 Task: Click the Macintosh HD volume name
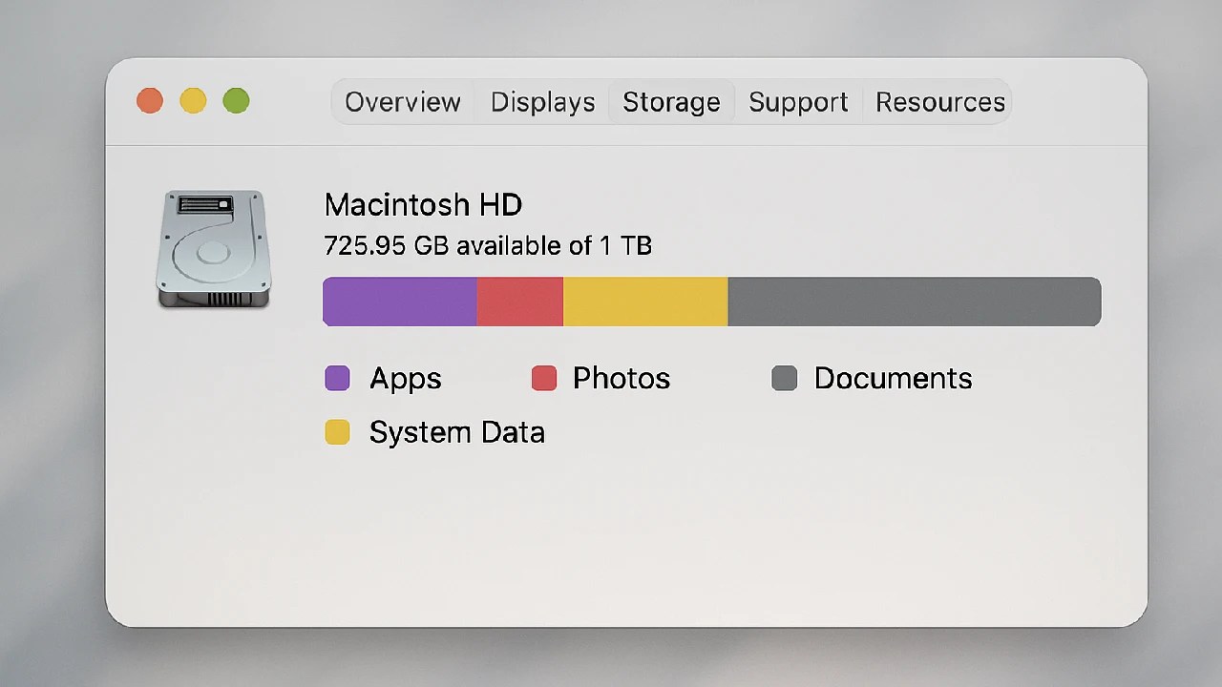click(x=423, y=205)
